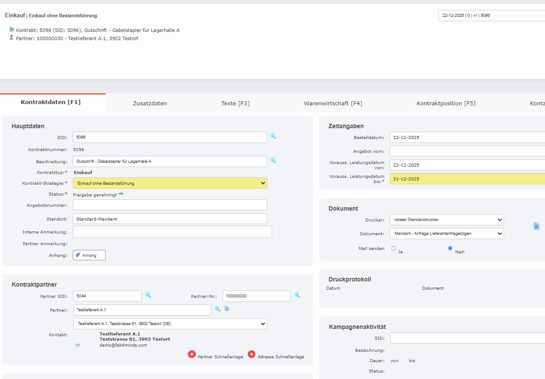The image size is (545, 379).
Task: Click the red plus for Partner Schnellanlage
Action: (x=192, y=354)
